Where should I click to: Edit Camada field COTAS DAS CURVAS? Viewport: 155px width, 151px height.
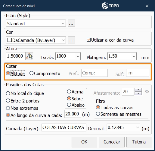tap(64, 127)
